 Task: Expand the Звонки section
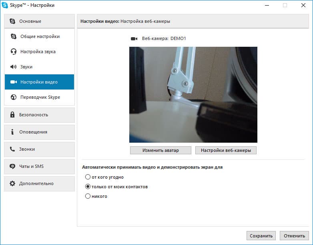coord(39,149)
